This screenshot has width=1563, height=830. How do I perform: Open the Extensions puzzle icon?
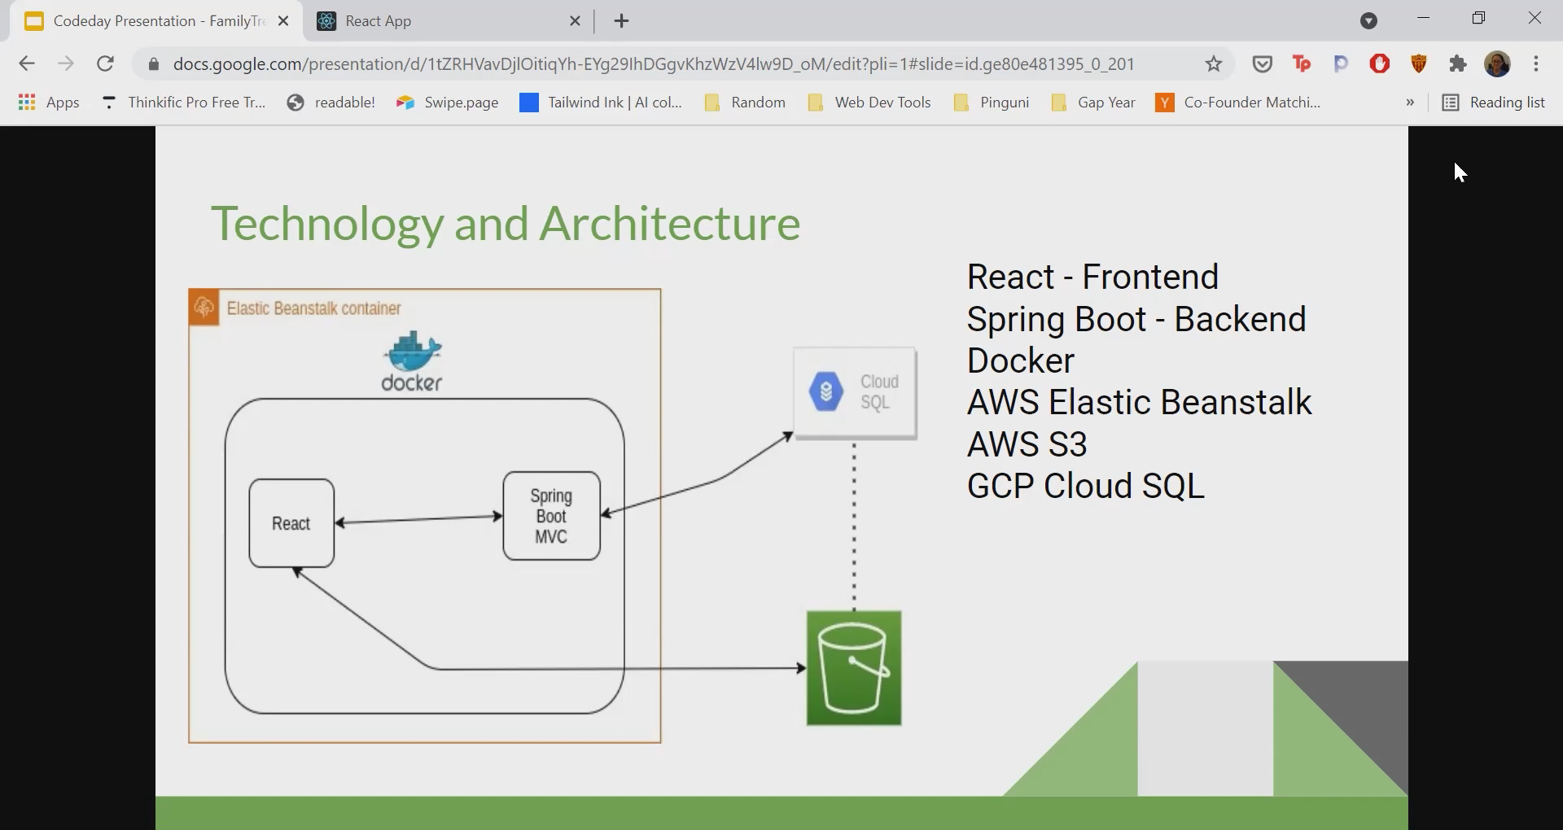[x=1458, y=63]
